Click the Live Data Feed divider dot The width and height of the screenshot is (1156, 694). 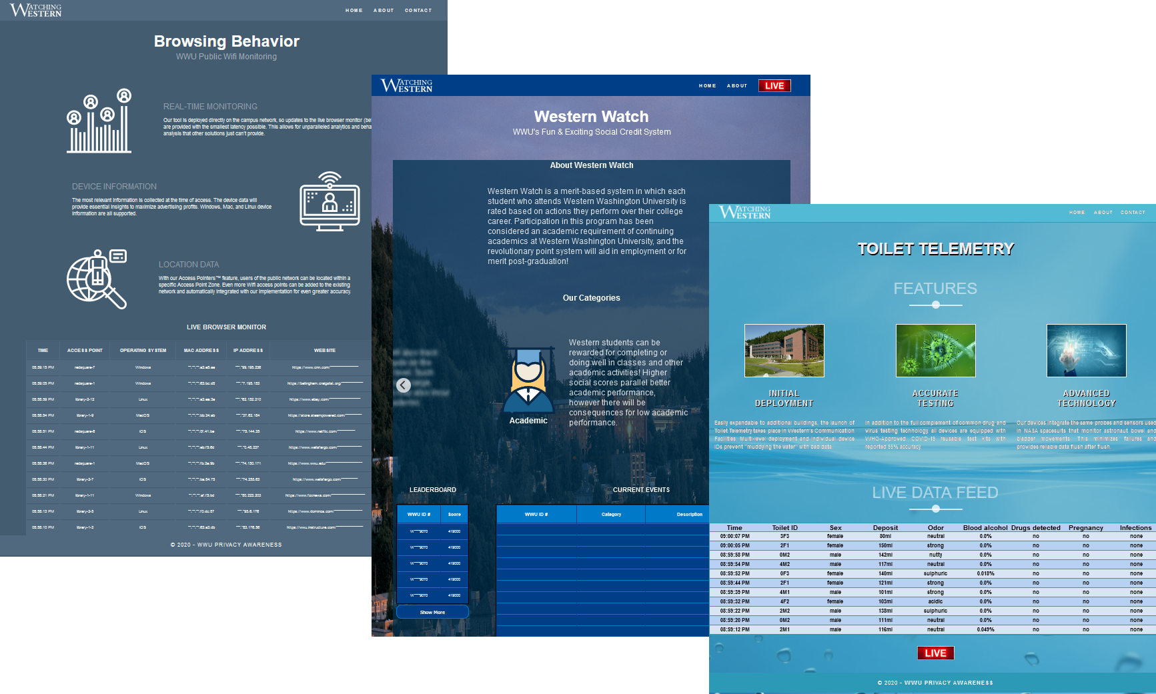tap(936, 509)
